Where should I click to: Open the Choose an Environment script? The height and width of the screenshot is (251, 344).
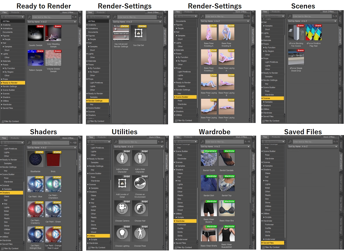140,184
